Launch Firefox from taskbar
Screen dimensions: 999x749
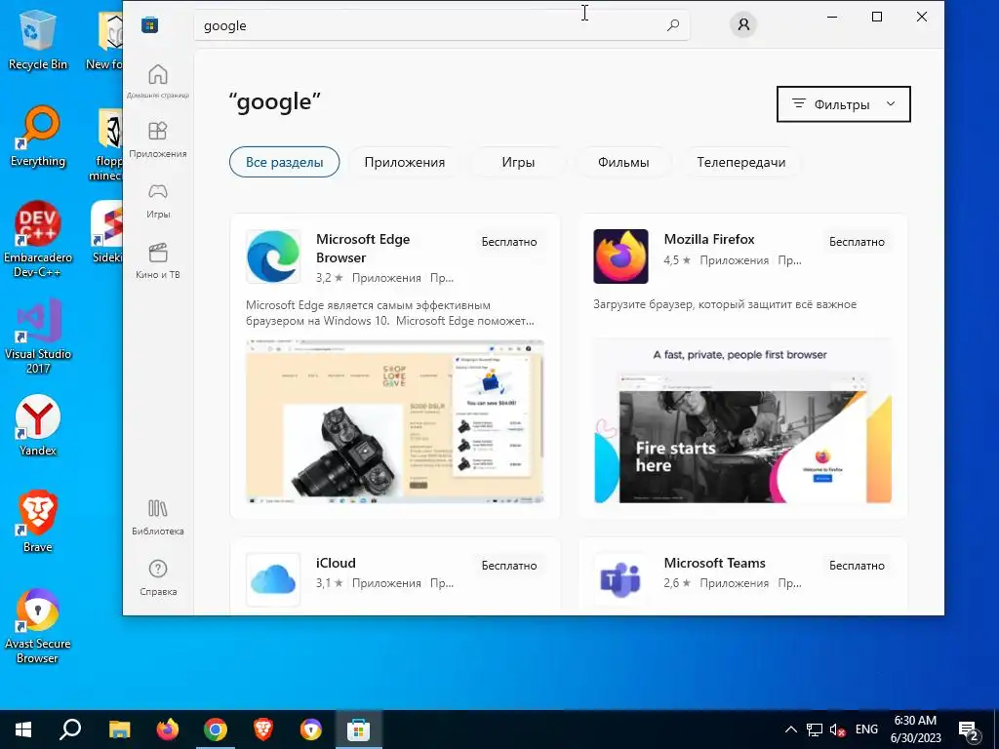(x=168, y=729)
